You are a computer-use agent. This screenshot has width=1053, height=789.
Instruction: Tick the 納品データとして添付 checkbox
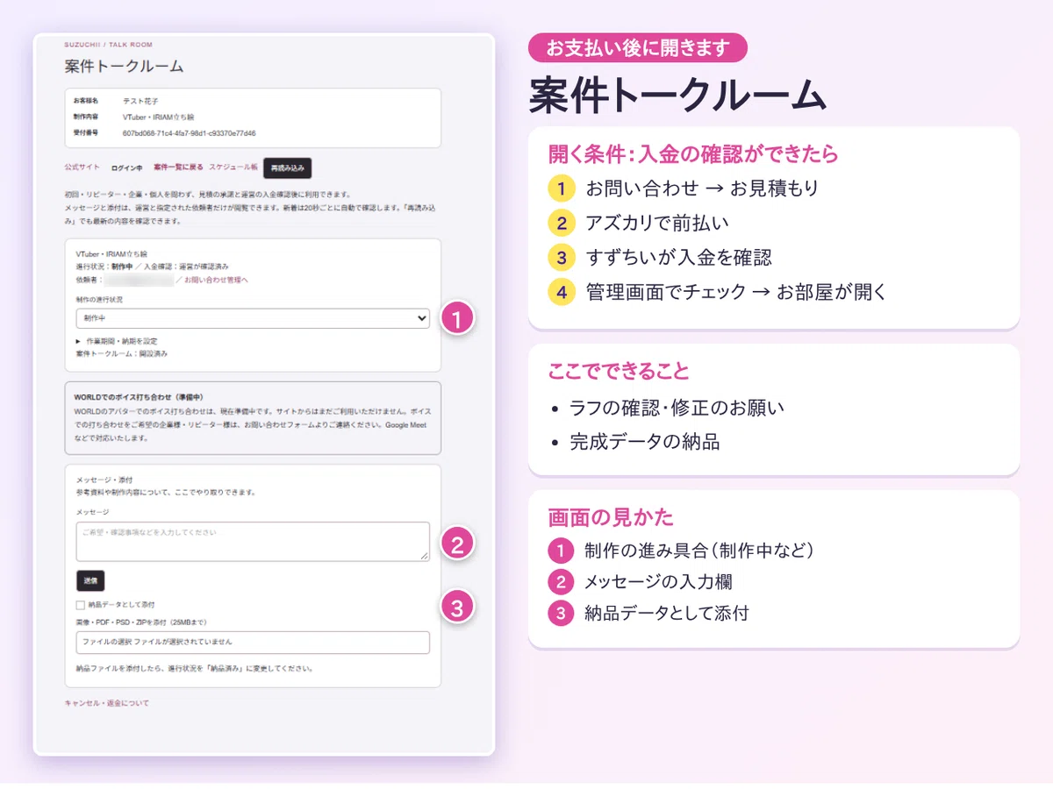click(x=81, y=605)
